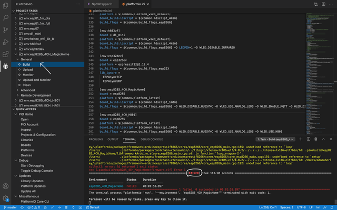The height and width of the screenshot is (210, 337).
Task: Close the terminal panel
Action: click(331, 139)
